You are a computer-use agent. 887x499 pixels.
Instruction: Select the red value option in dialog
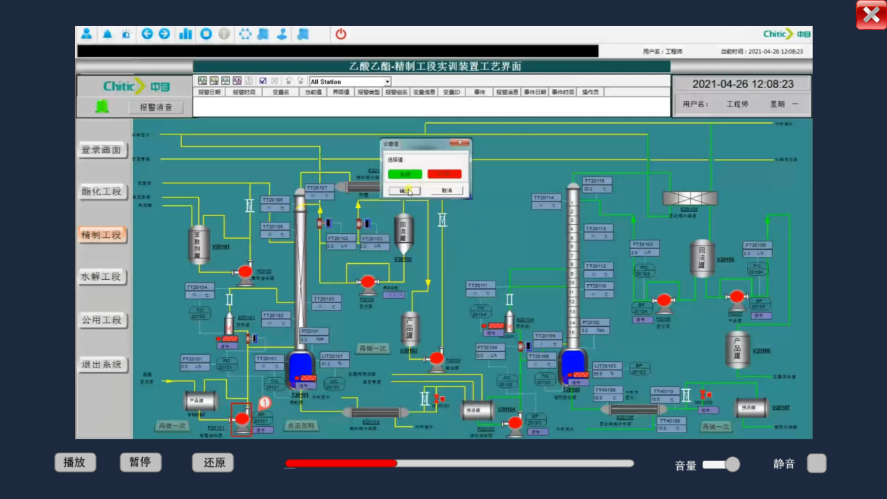click(x=445, y=174)
